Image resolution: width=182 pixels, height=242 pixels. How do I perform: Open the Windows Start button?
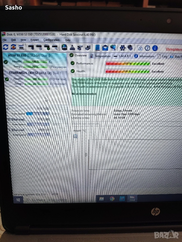[x=18, y=200]
